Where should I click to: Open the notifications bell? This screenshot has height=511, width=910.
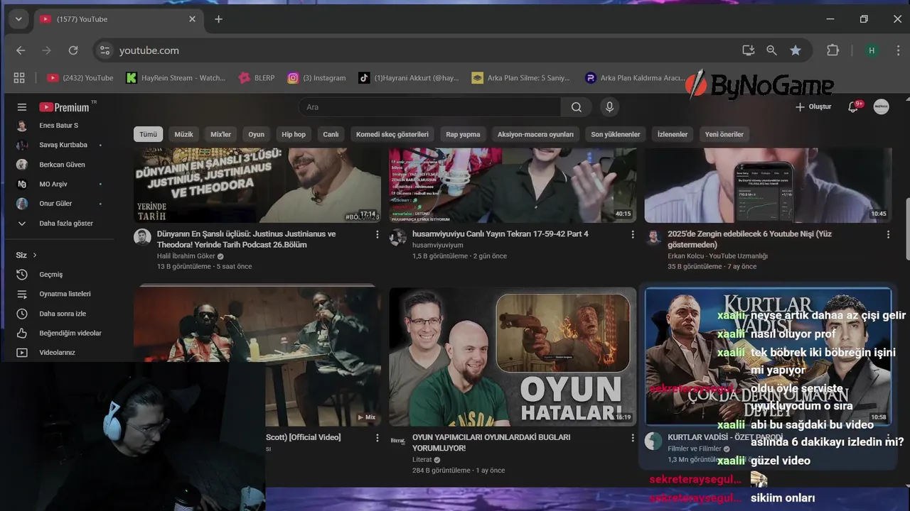854,107
